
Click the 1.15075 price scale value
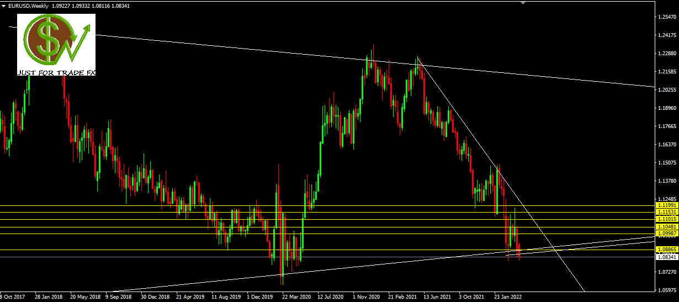pos(667,163)
